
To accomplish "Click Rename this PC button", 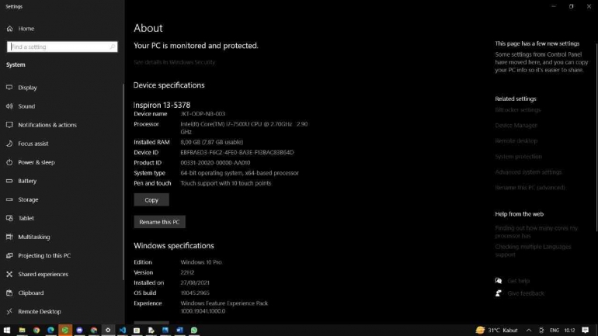I will point(159,222).
